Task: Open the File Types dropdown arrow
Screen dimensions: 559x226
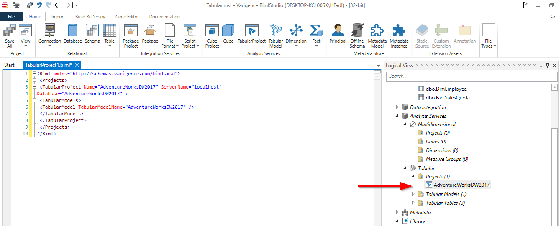Action: coord(495,46)
